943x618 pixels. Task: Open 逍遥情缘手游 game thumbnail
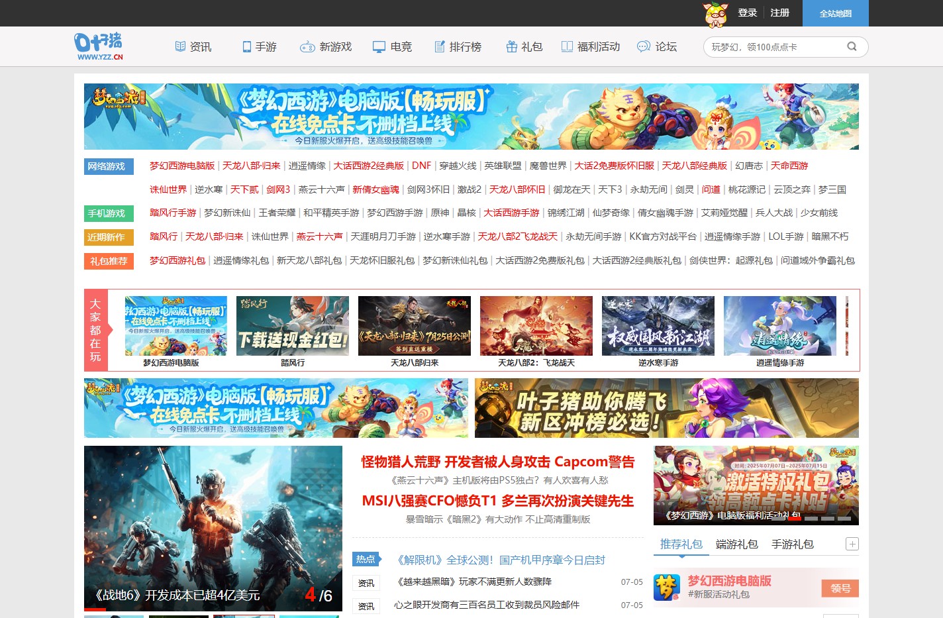(x=780, y=326)
